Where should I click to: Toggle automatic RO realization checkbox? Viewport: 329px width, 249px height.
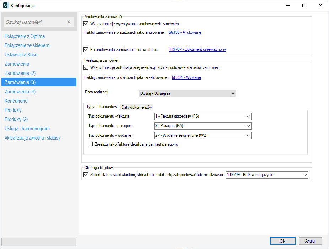click(85, 67)
